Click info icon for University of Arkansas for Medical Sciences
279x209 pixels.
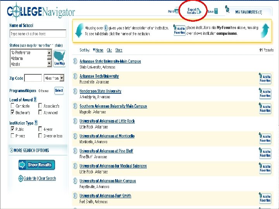tap(75, 166)
